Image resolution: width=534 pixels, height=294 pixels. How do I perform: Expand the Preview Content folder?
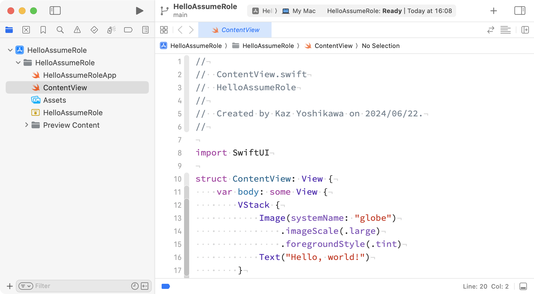[x=26, y=125]
